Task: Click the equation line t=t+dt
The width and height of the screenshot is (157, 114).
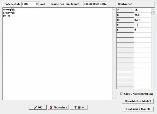Action: tap(7, 16)
